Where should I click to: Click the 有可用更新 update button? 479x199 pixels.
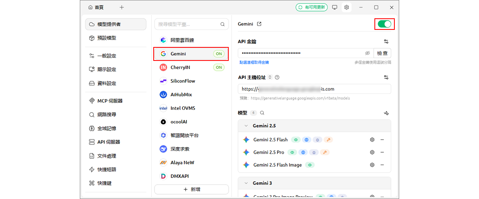coord(311,7)
